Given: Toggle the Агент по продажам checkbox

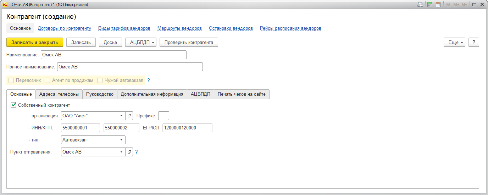Looking at the screenshot, I should point(48,80).
